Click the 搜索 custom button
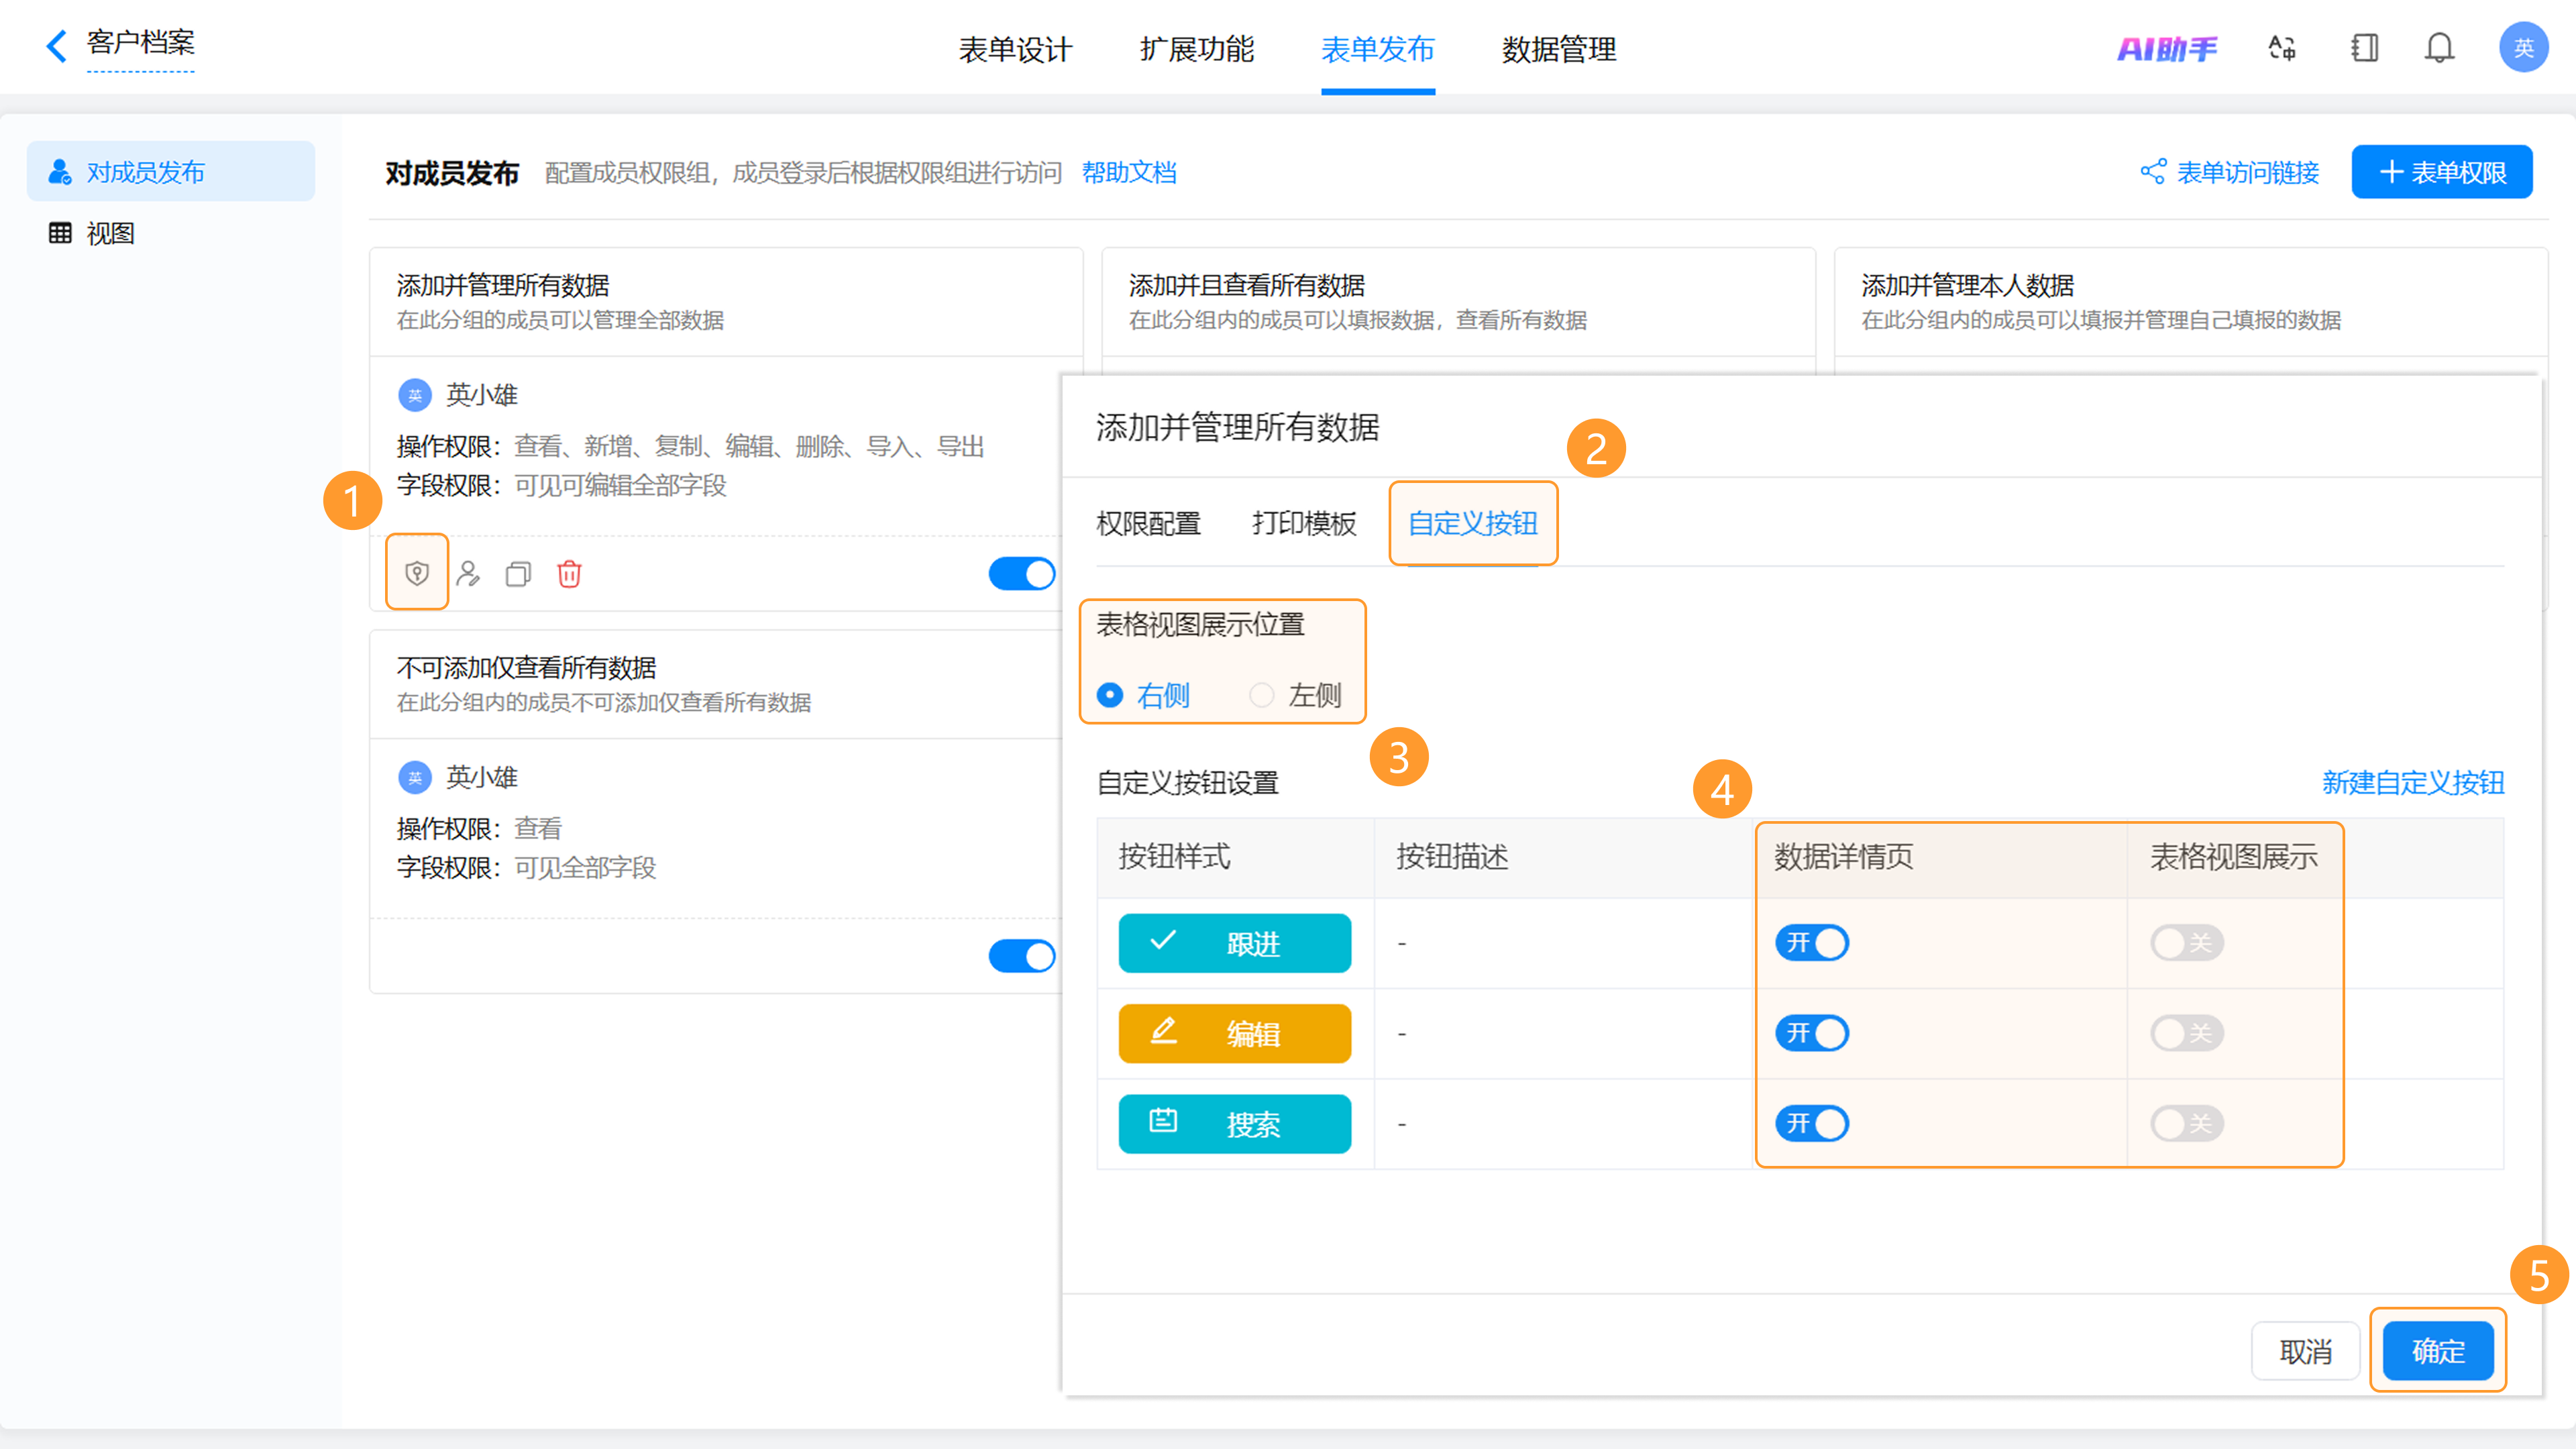The height and width of the screenshot is (1449, 2576). (1234, 1123)
